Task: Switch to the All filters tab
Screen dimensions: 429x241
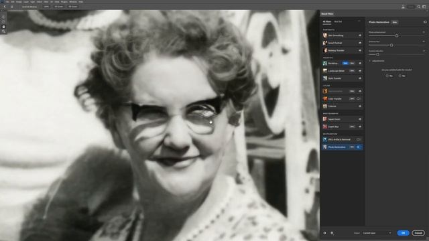Action: pos(326,21)
